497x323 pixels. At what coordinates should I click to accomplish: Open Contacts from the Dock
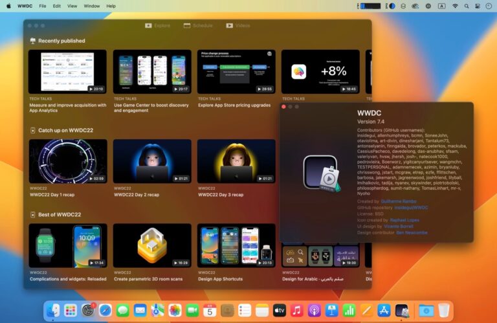point(227,310)
